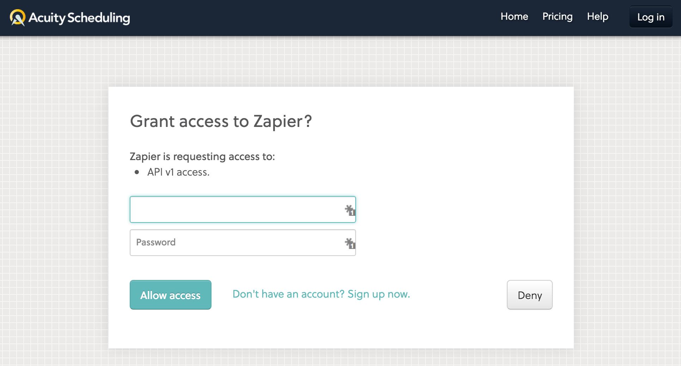Viewport: 681px width, 366px height.
Task: Open the 'Sign up now' link
Action: pos(379,294)
